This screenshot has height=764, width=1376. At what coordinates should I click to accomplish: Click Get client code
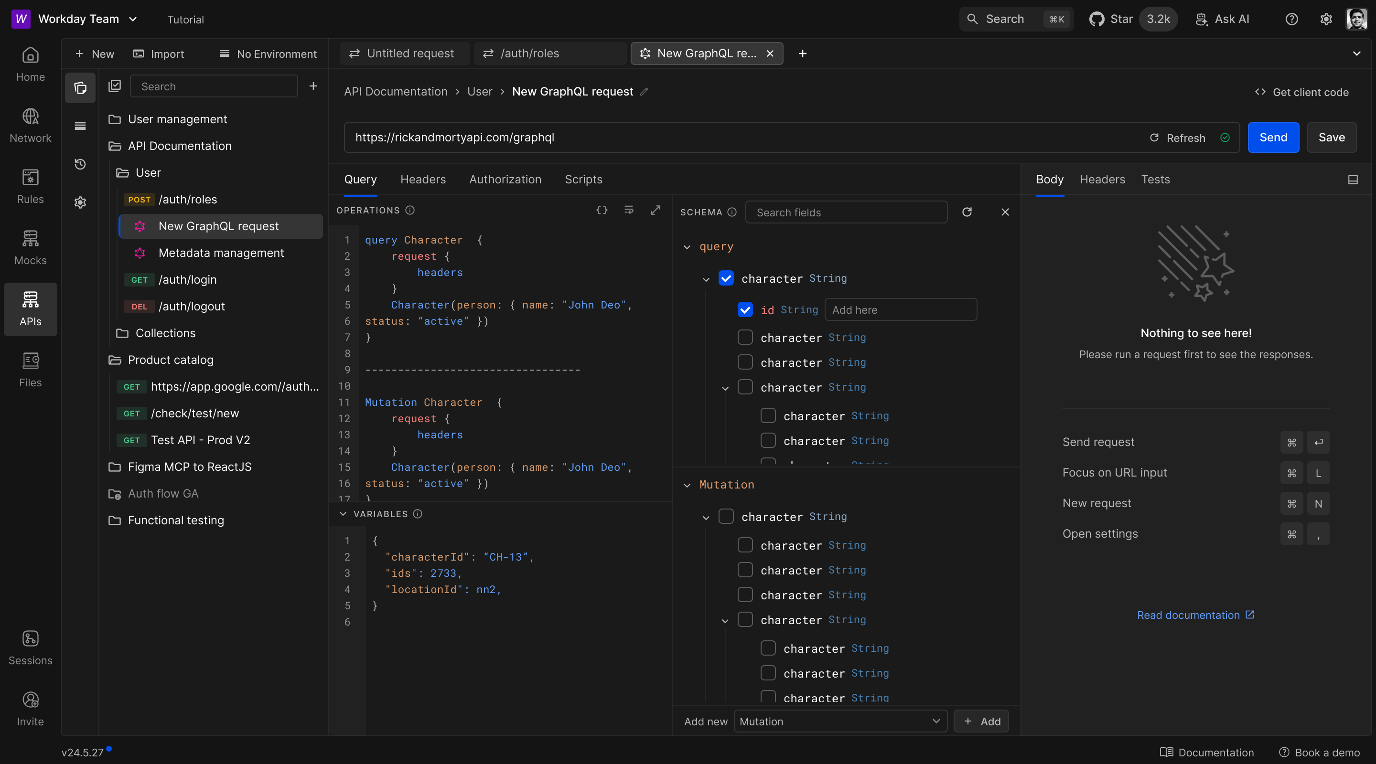1301,92
